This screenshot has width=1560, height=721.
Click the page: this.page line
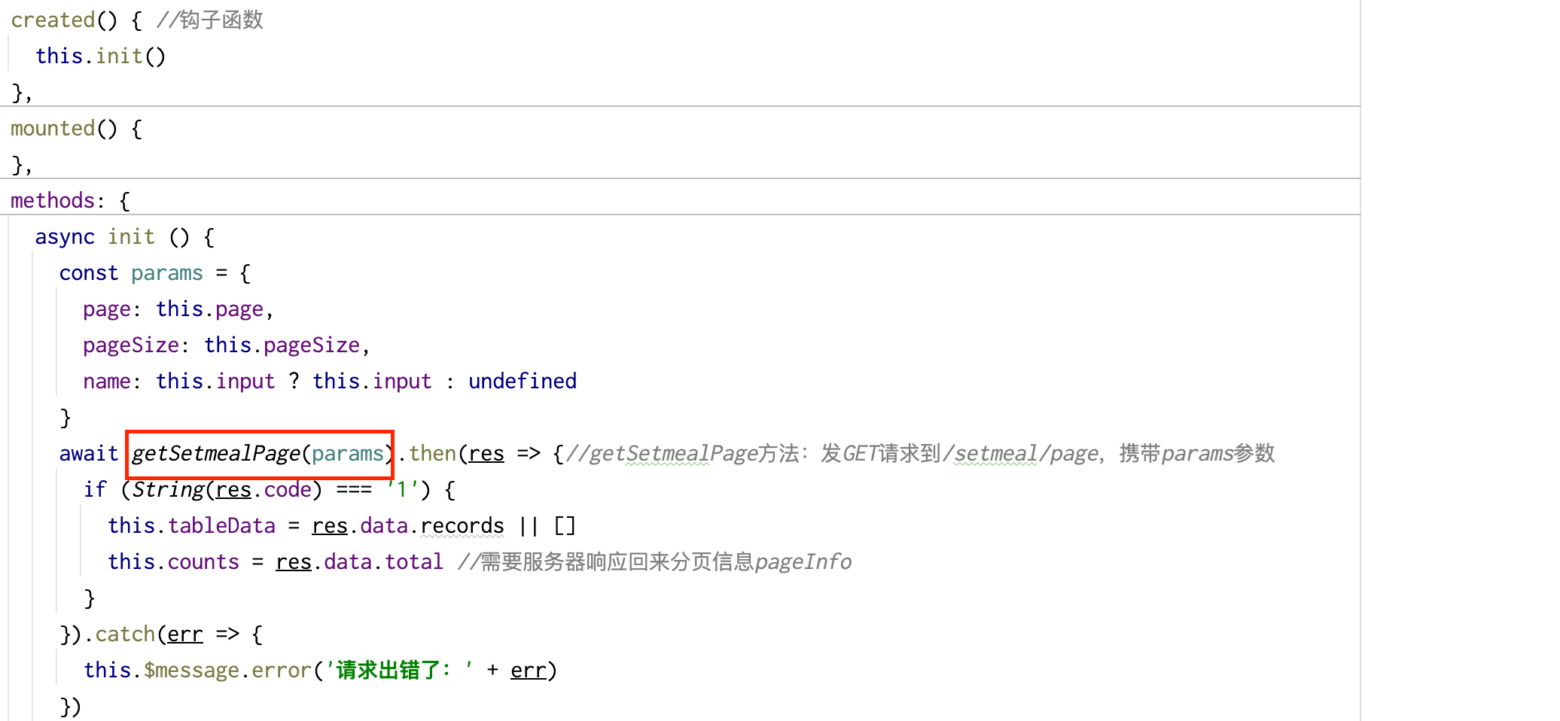click(178, 309)
